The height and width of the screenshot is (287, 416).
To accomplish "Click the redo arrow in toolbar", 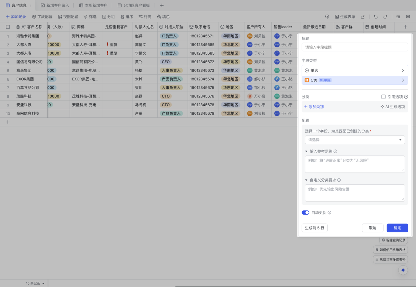I will click(x=385, y=17).
